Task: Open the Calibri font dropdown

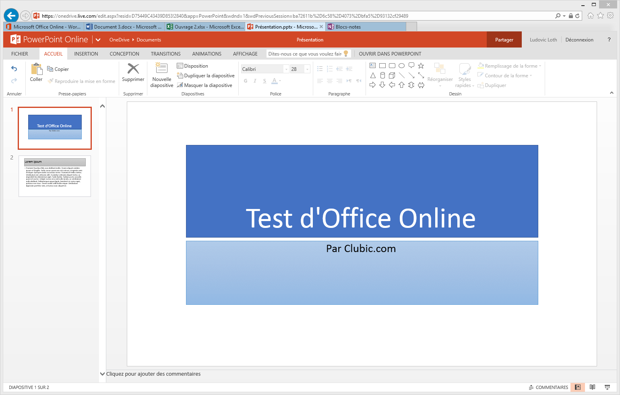Action: [x=286, y=69]
